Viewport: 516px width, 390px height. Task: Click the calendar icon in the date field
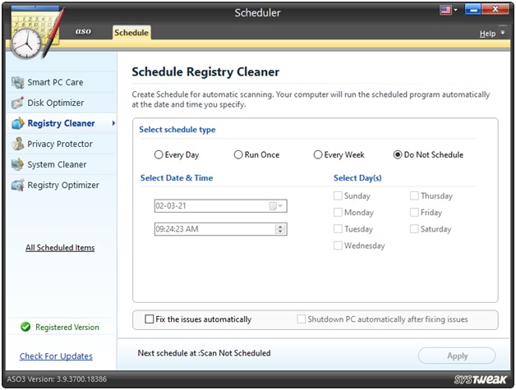click(273, 206)
